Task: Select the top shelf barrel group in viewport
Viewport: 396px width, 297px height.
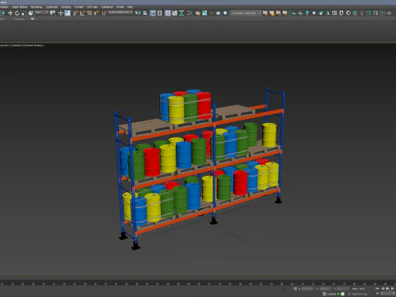Action: click(x=186, y=106)
